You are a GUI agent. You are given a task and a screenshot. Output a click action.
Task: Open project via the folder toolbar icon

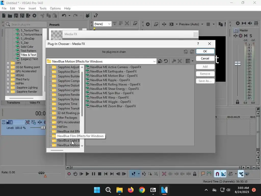pyautogui.click(x=10, y=16)
